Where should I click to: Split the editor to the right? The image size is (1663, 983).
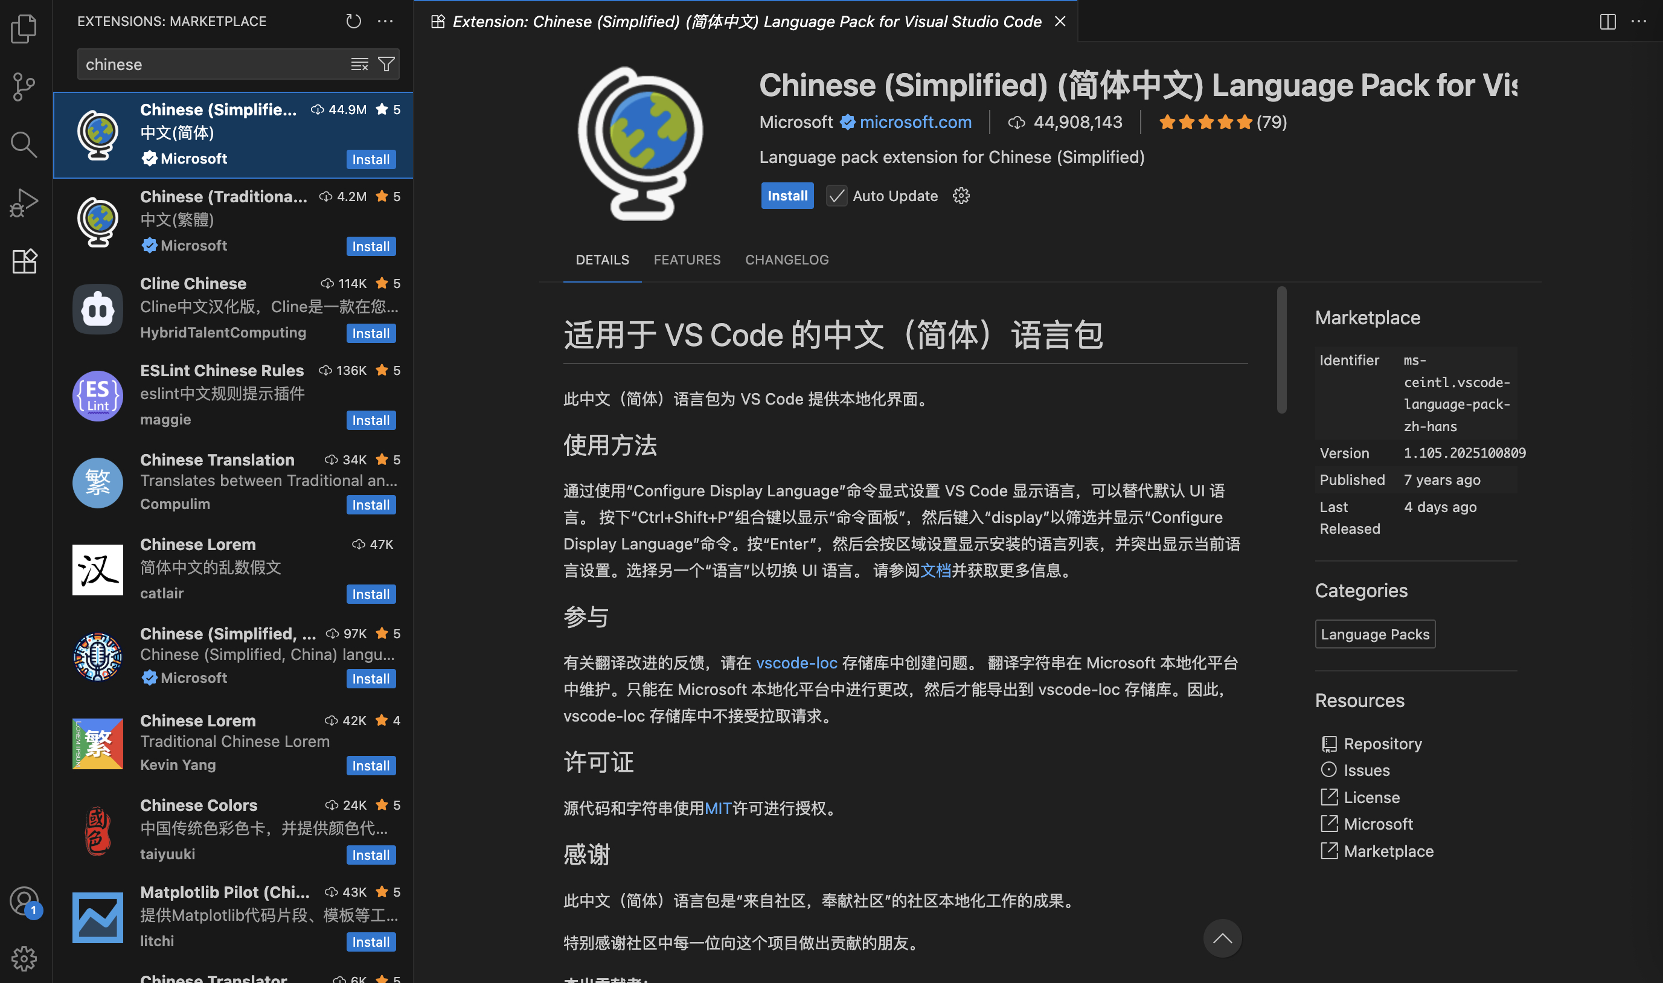(1607, 21)
